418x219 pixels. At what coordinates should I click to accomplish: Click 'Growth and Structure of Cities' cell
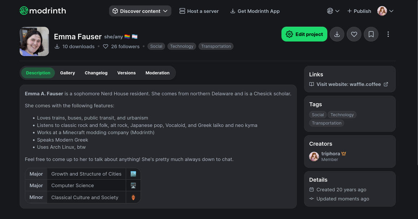tap(86, 174)
